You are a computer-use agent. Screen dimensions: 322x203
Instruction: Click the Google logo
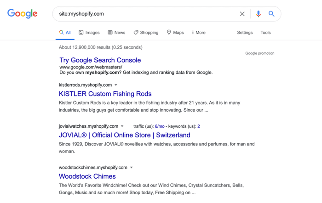pos(23,14)
